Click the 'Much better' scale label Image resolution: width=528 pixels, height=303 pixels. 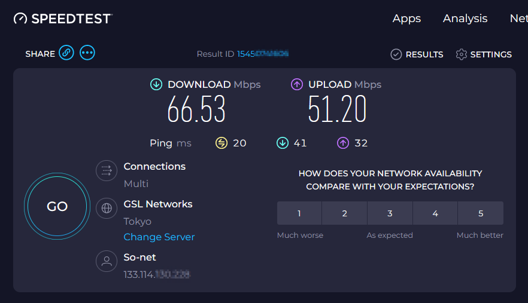480,235
